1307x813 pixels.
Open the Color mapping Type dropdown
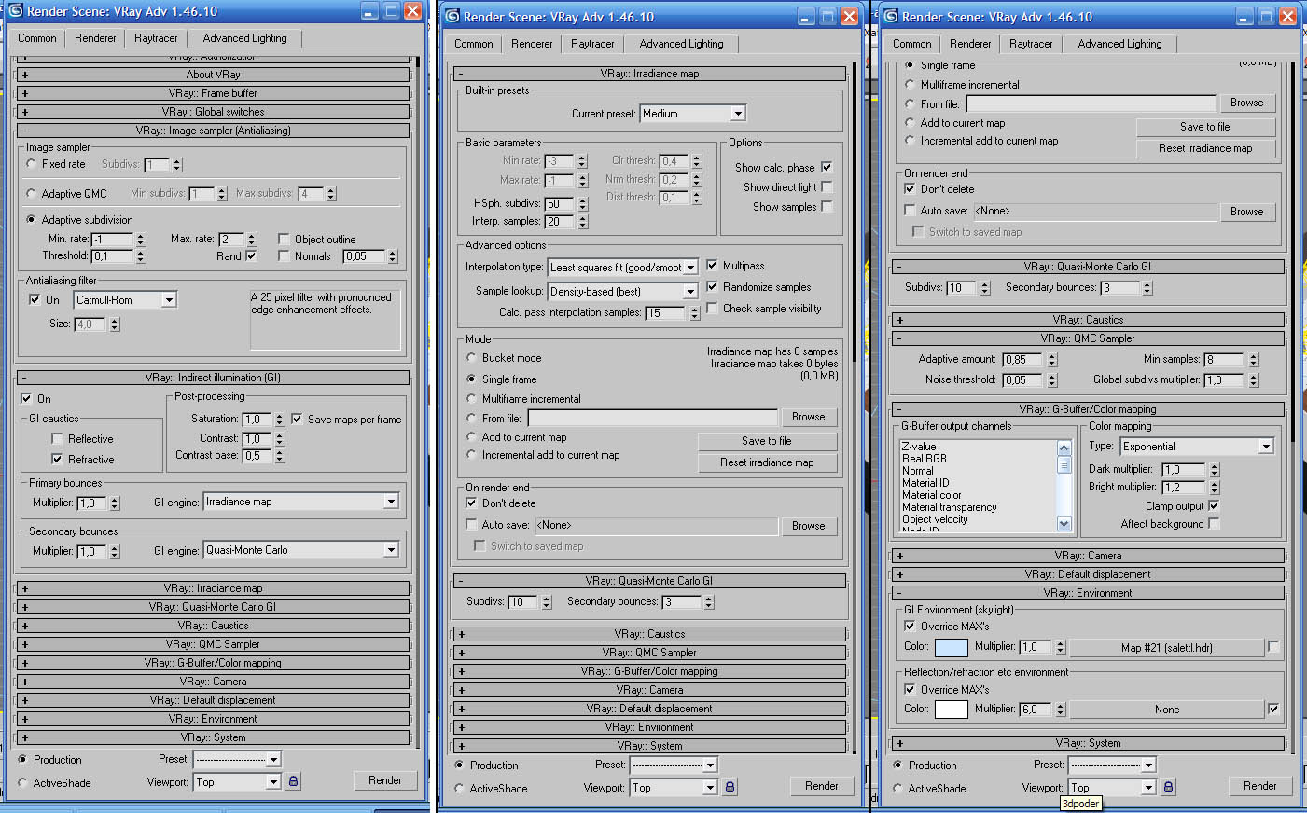click(x=1266, y=447)
